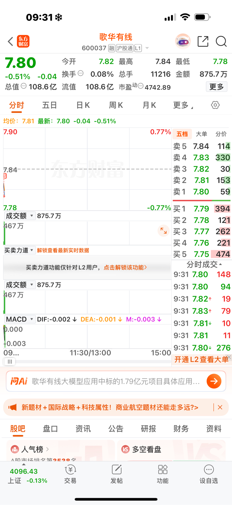Select the 五档 order book tab

[x=182, y=134]
